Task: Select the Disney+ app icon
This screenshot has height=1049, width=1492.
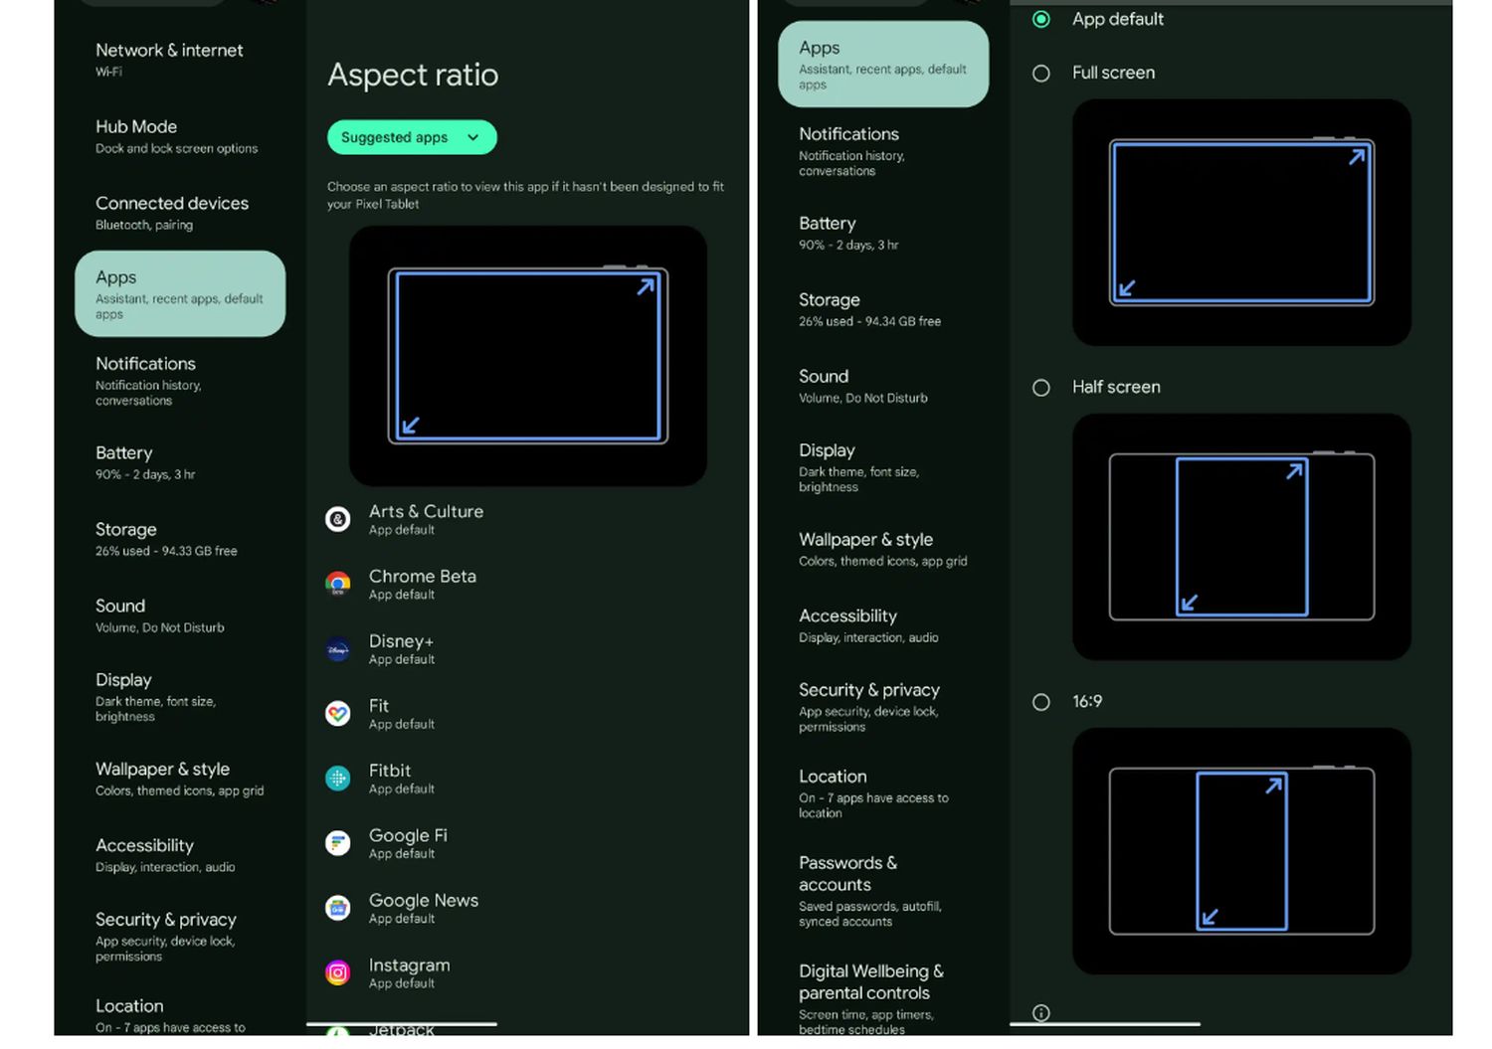Action: pos(338,649)
